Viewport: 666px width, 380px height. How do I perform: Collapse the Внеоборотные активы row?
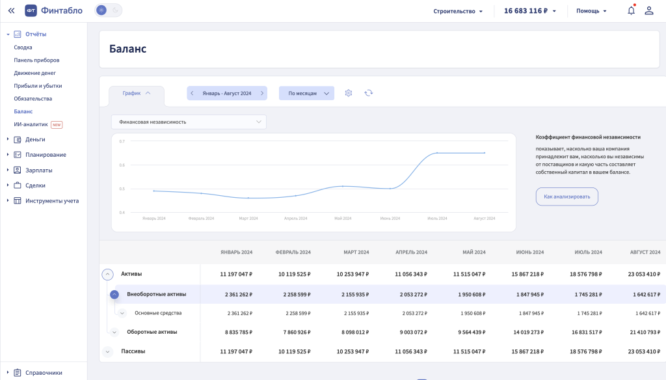coord(114,294)
